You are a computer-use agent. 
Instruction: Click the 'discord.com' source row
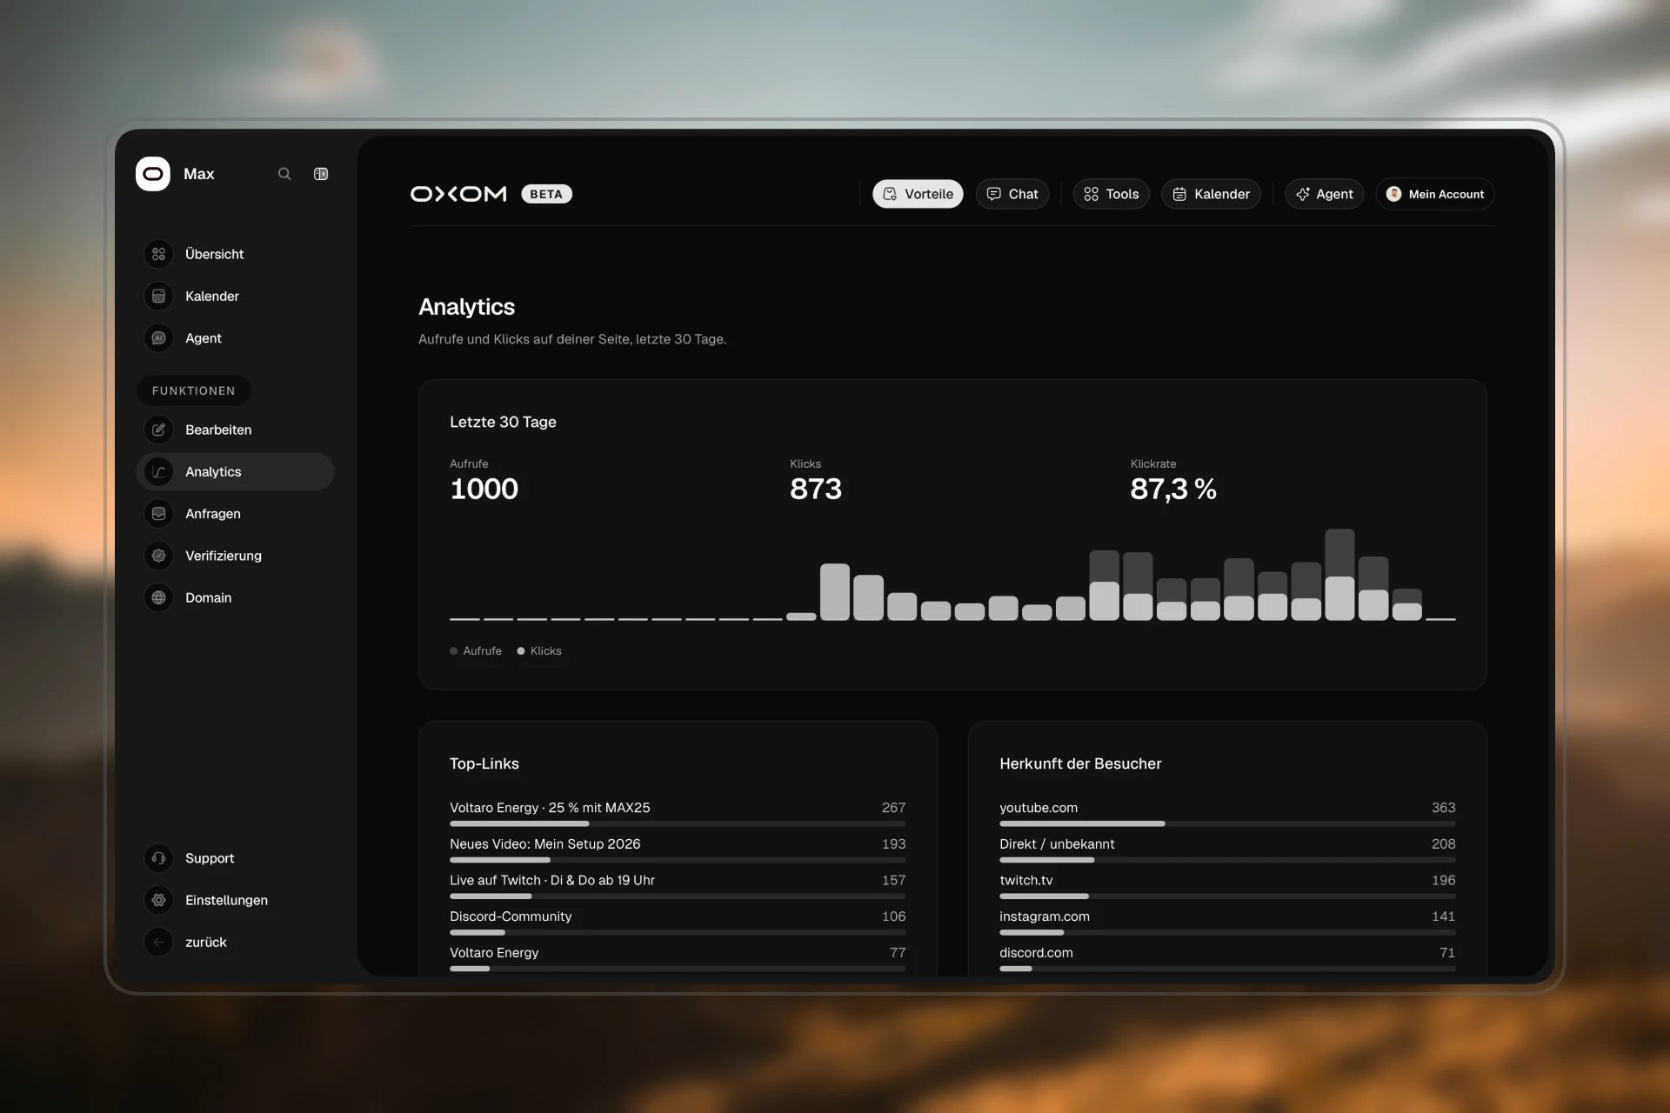click(x=1227, y=957)
